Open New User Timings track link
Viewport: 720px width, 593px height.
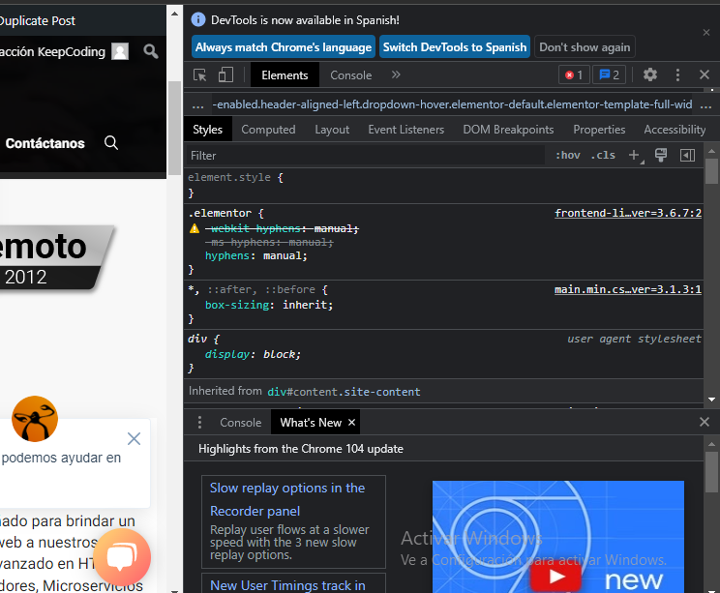288,585
